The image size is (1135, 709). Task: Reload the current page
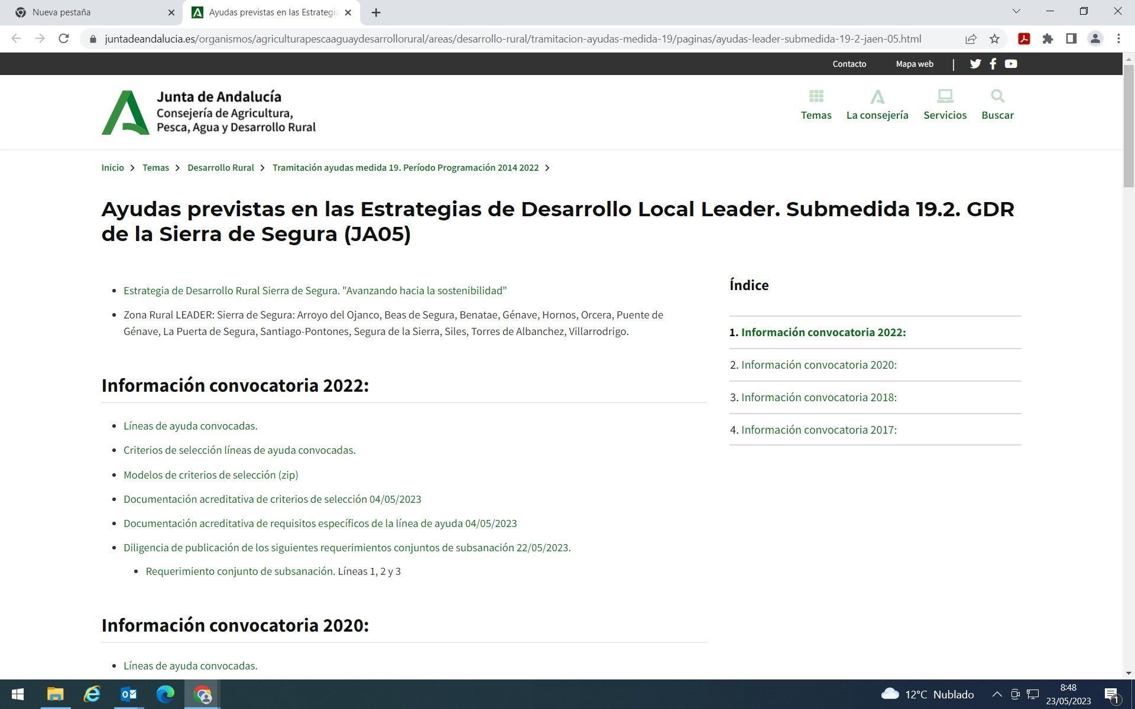coord(64,39)
